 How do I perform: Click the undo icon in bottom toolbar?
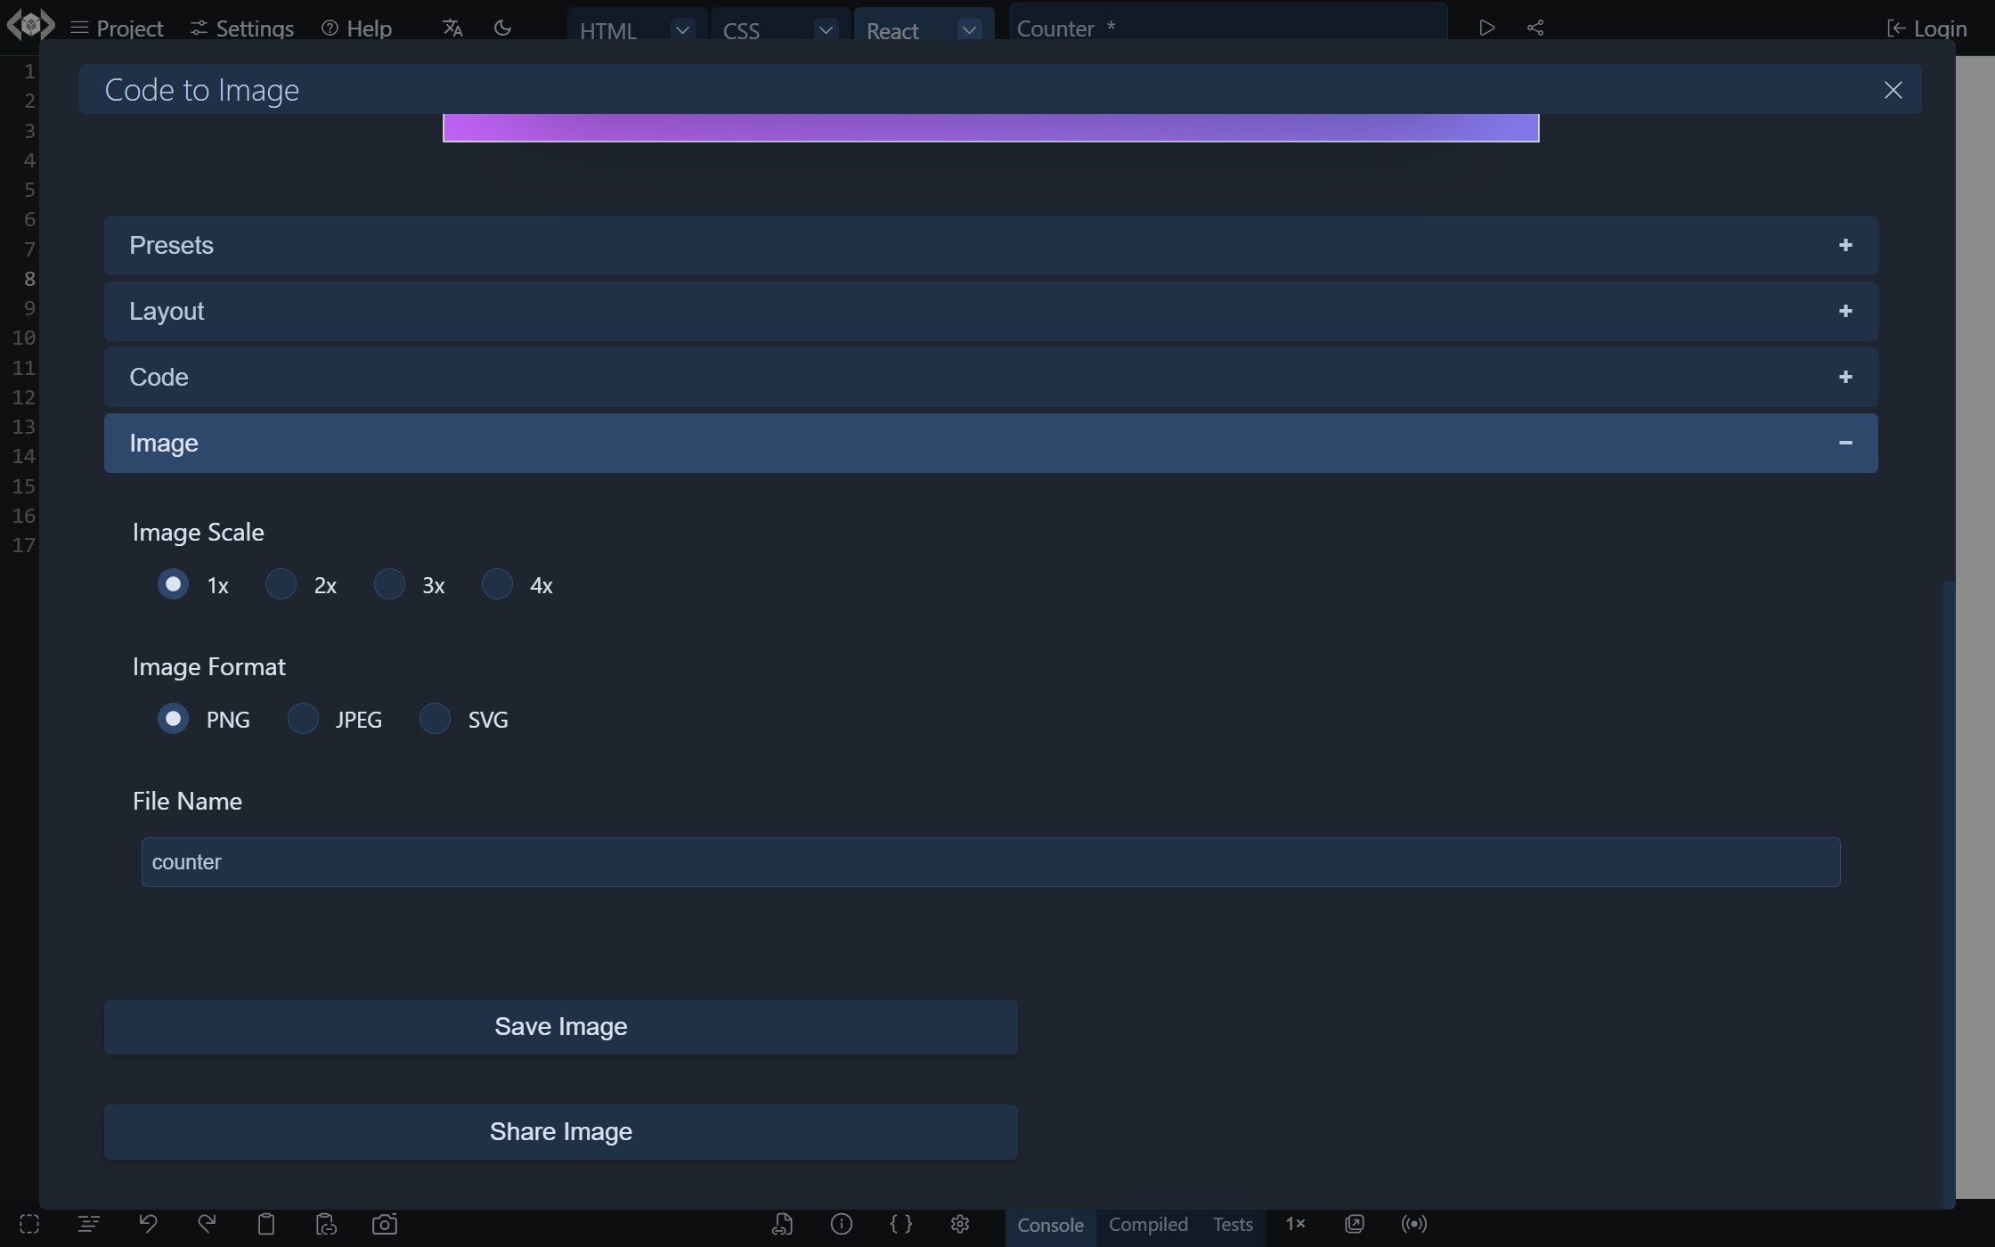(148, 1224)
